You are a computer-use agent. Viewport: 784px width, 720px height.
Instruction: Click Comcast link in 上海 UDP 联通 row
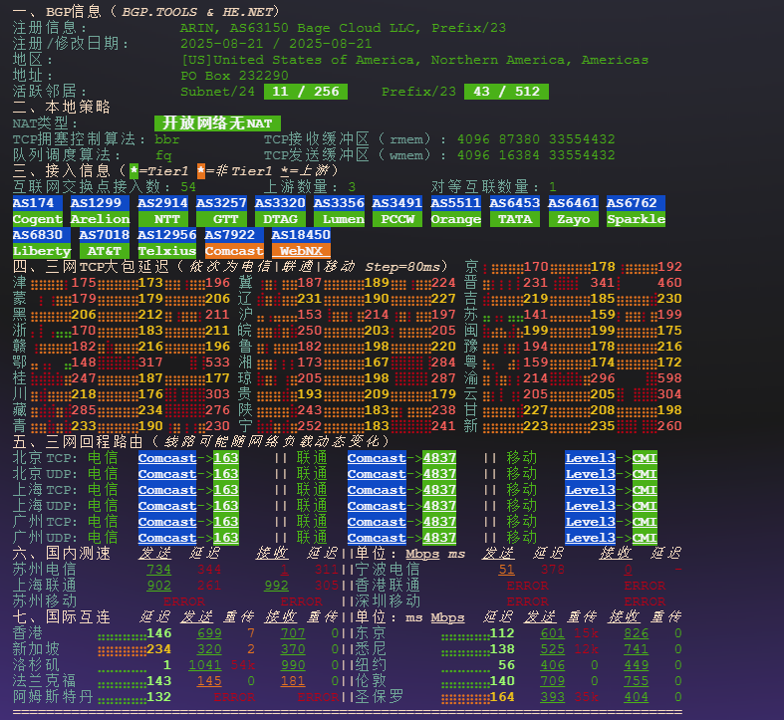click(x=377, y=506)
